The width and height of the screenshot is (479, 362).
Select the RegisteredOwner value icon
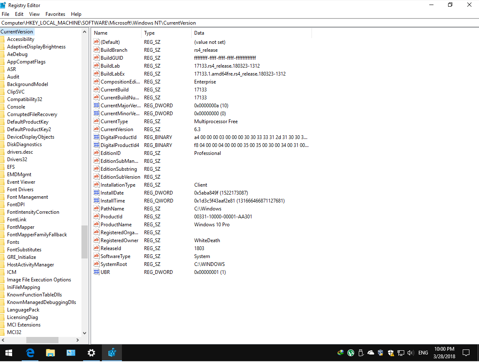click(96, 240)
